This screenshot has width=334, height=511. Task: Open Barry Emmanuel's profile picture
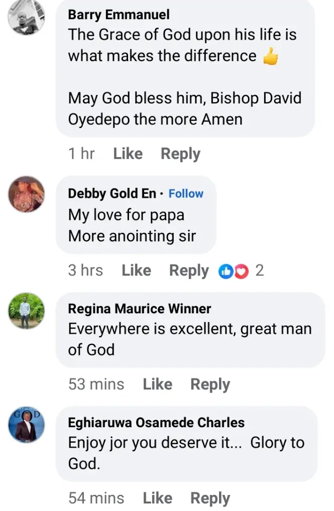pyautogui.click(x=27, y=18)
